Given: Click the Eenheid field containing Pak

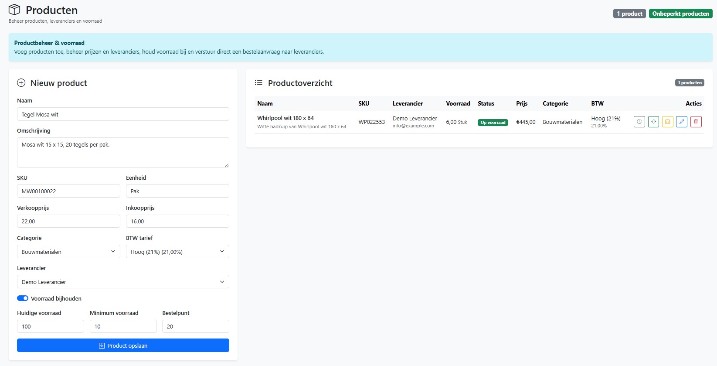Looking at the screenshot, I should (x=177, y=191).
